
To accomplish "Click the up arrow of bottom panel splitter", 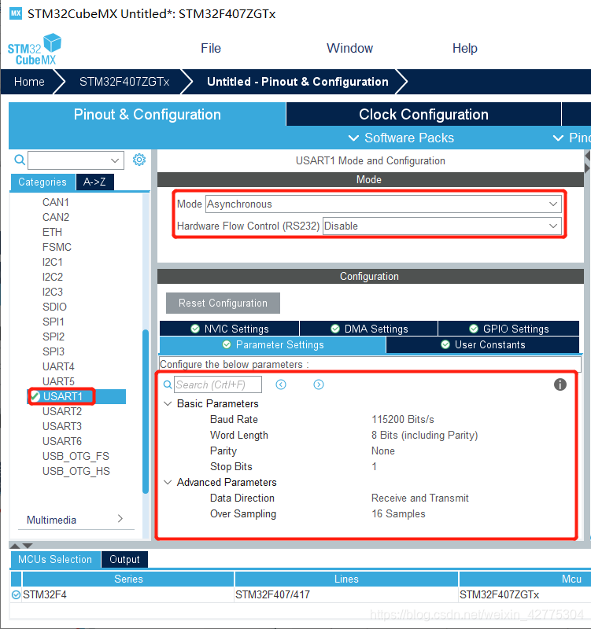I will coord(15,546).
